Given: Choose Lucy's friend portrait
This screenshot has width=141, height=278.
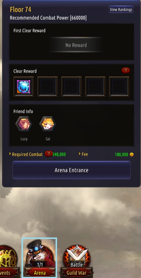Looking at the screenshot, I should [24, 123].
